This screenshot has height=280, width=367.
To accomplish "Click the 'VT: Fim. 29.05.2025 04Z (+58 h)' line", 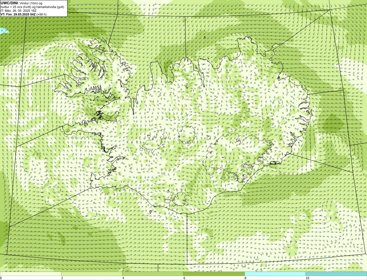I will click(x=24, y=14).
